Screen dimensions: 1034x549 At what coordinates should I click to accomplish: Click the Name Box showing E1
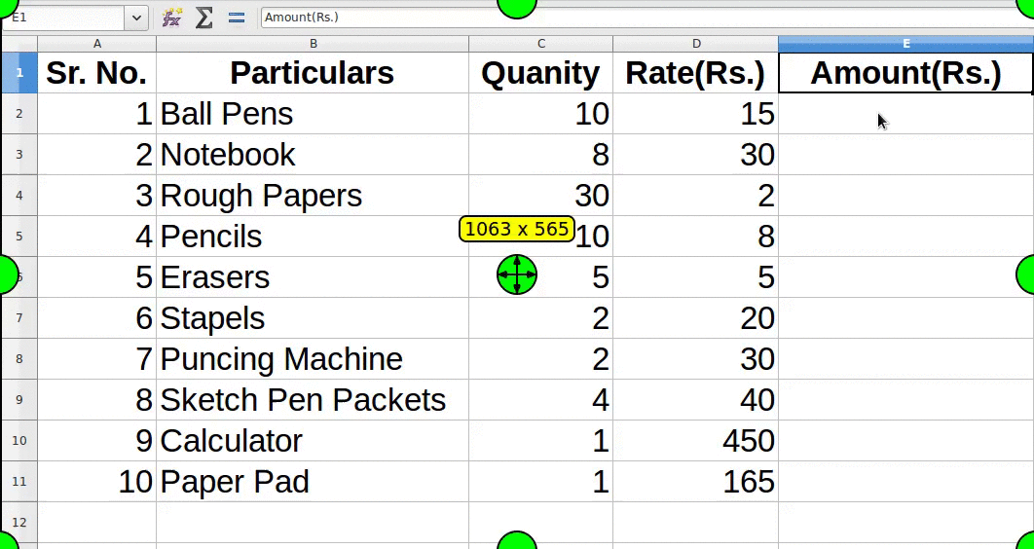[x=63, y=18]
